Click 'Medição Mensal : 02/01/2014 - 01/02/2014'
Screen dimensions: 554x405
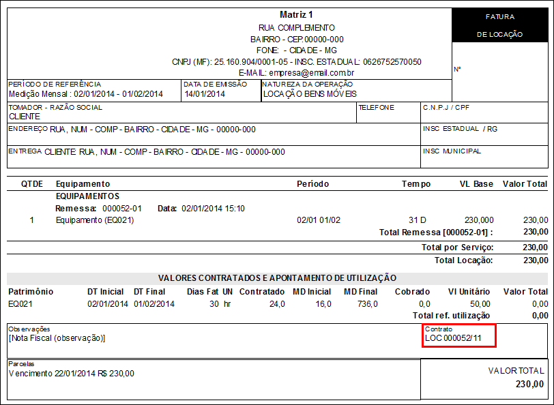coord(86,94)
